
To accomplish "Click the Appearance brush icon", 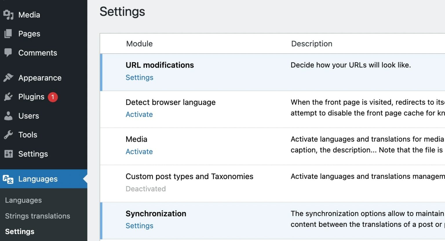I will click(x=8, y=78).
